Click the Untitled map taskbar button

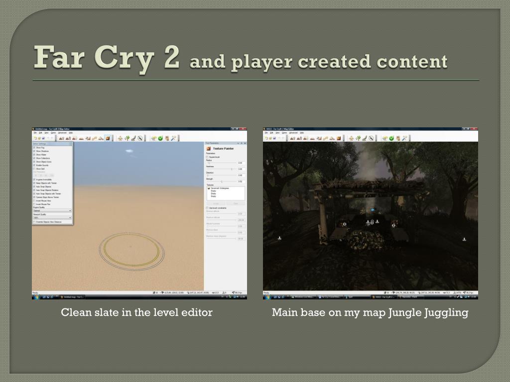[x=72, y=296]
